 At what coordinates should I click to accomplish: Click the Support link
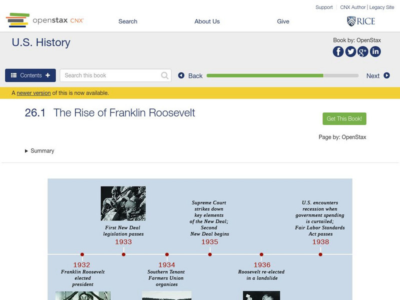pyautogui.click(x=324, y=7)
